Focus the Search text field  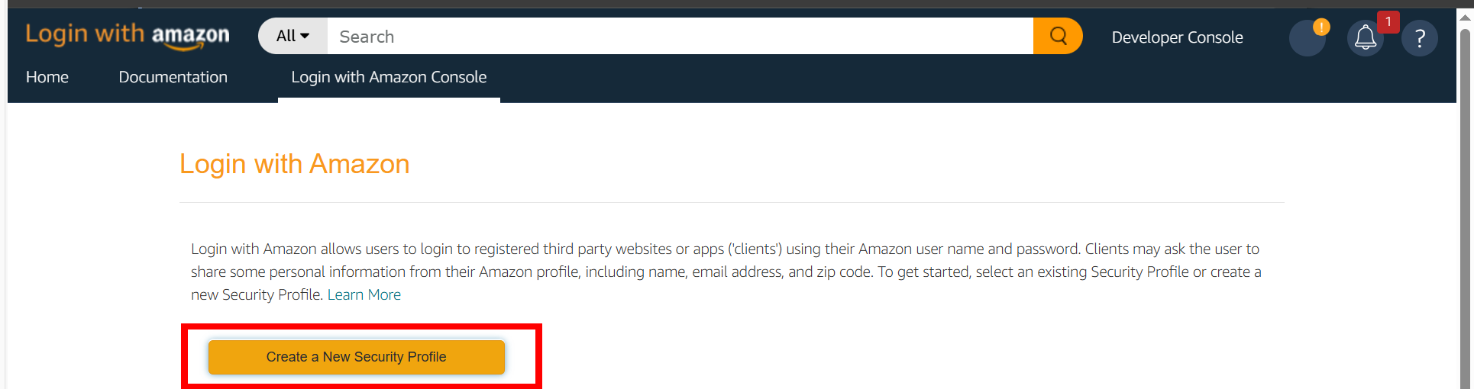(x=680, y=36)
